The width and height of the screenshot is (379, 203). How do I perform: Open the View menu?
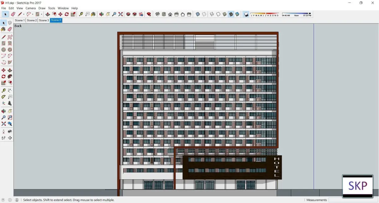(x=20, y=8)
